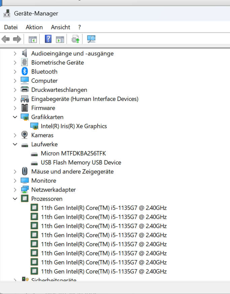Click the Intel Iris Xe Graphics device icon
Viewport: 230px width, 294px height.
point(34,126)
